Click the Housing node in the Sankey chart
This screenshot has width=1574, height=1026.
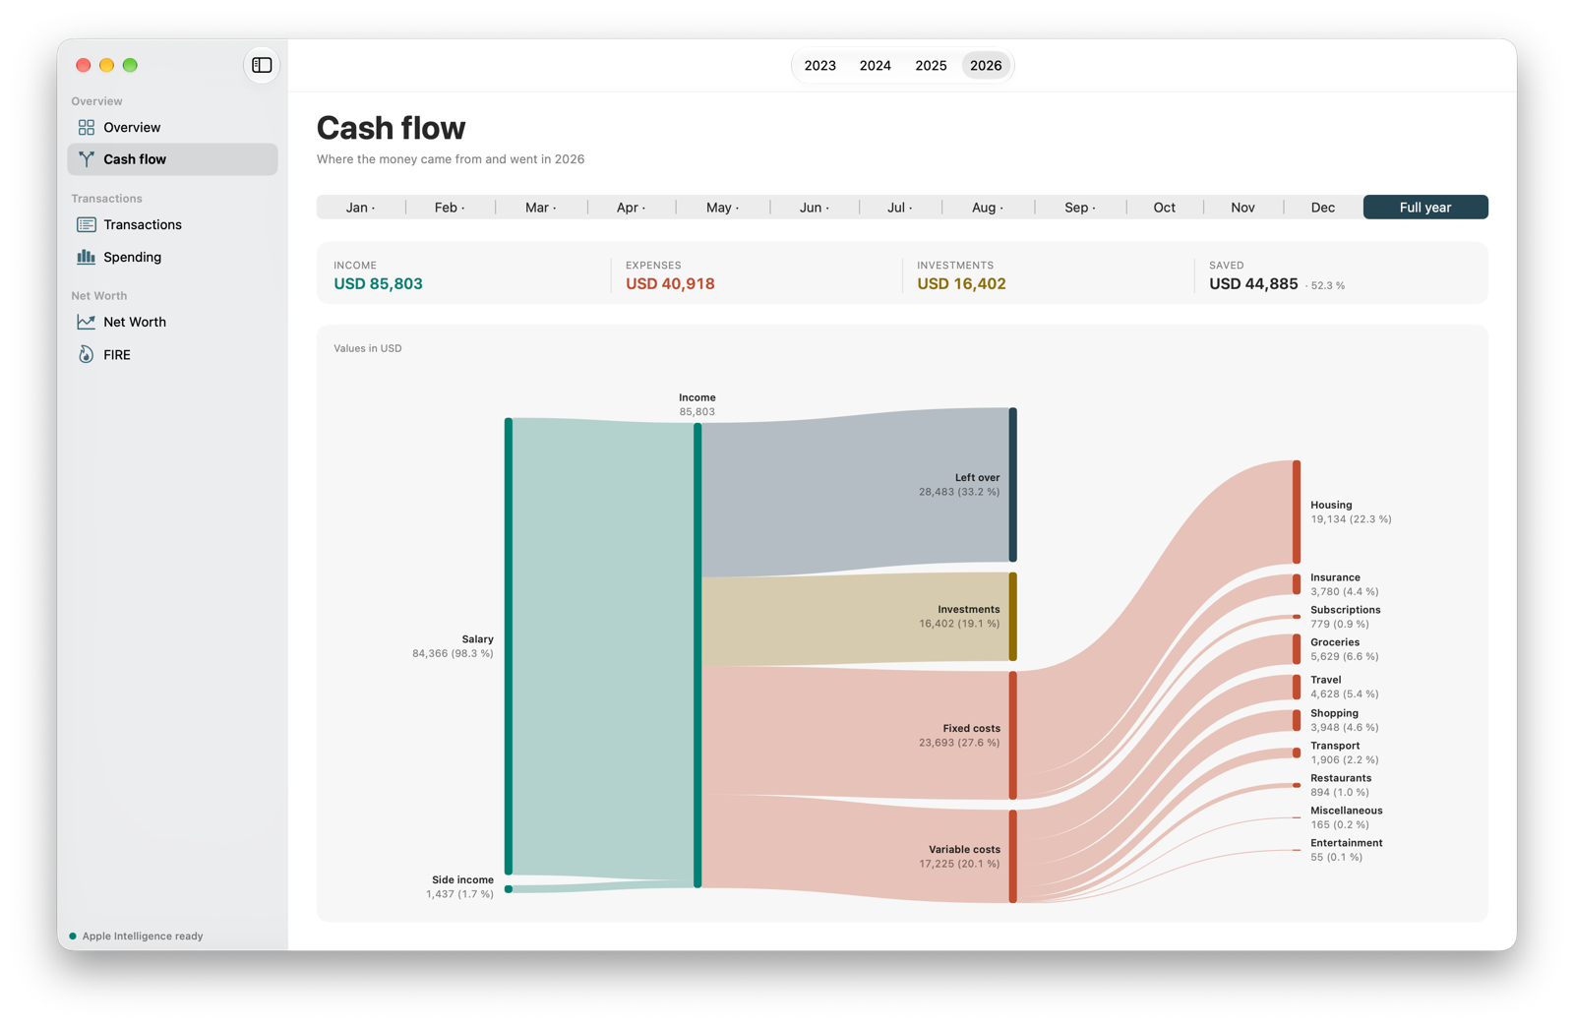[x=1297, y=512]
